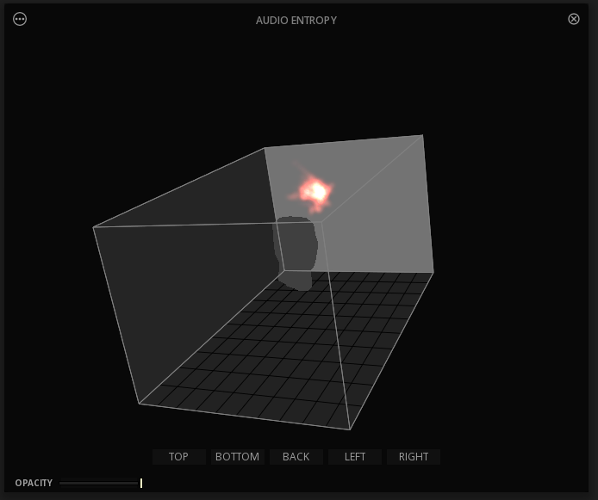Switch to LEFT view
This screenshot has height=500, width=598.
(355, 457)
